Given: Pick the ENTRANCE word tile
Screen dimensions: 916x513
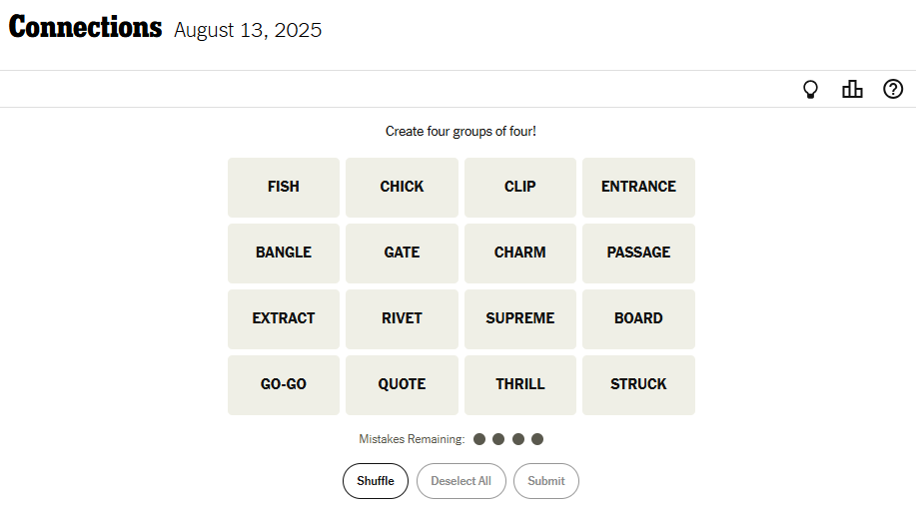Looking at the screenshot, I should 638,187.
